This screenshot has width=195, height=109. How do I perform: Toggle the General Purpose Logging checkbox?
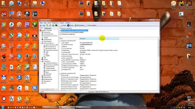point(62,85)
